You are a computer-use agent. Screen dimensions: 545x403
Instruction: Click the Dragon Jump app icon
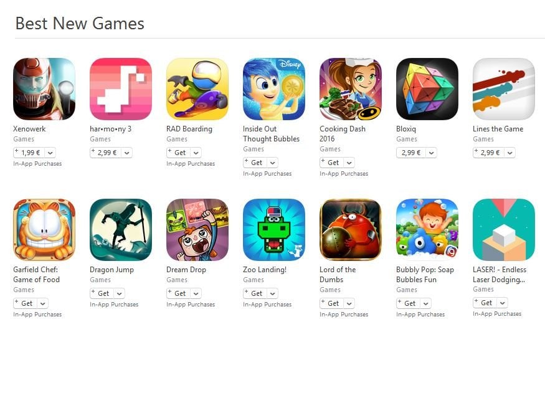(121, 230)
